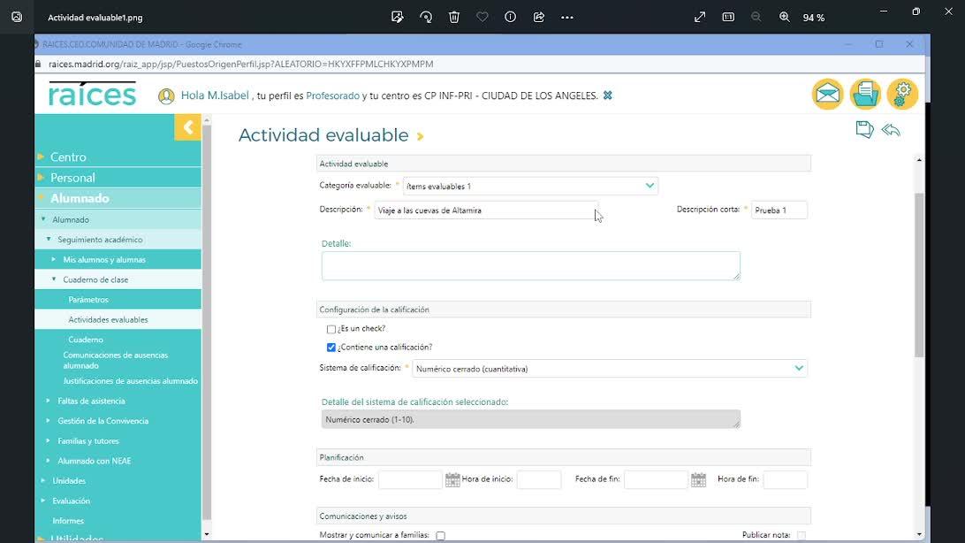Click the Photos app icon in title bar
This screenshot has width=965, height=543.
pyautogui.click(x=17, y=17)
